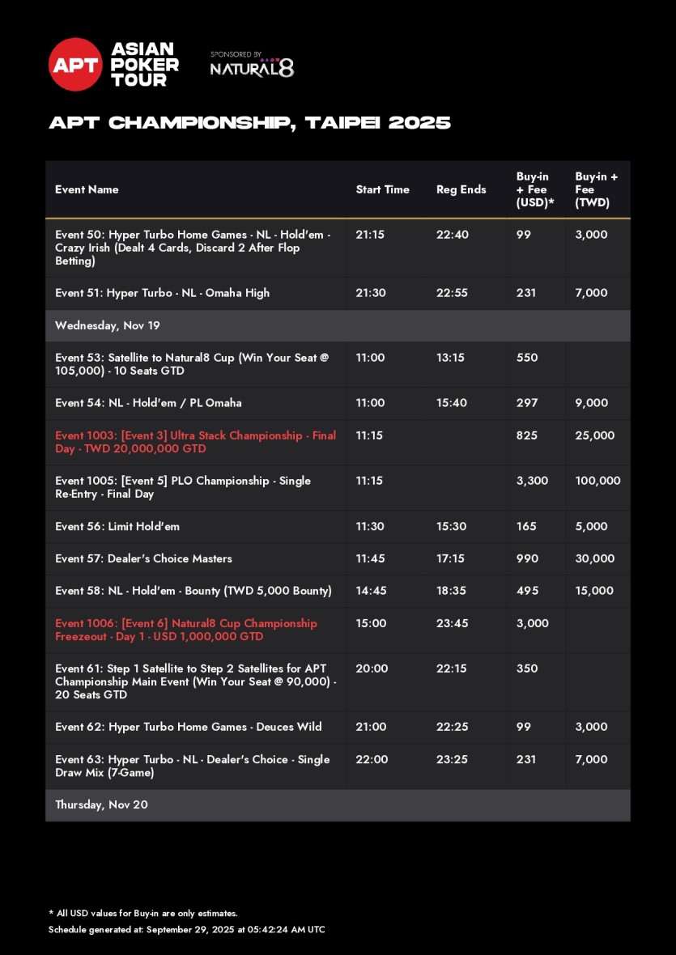Viewport: 676px width, 955px height.
Task: Click the Reg Ends column header
Action: 461,189
